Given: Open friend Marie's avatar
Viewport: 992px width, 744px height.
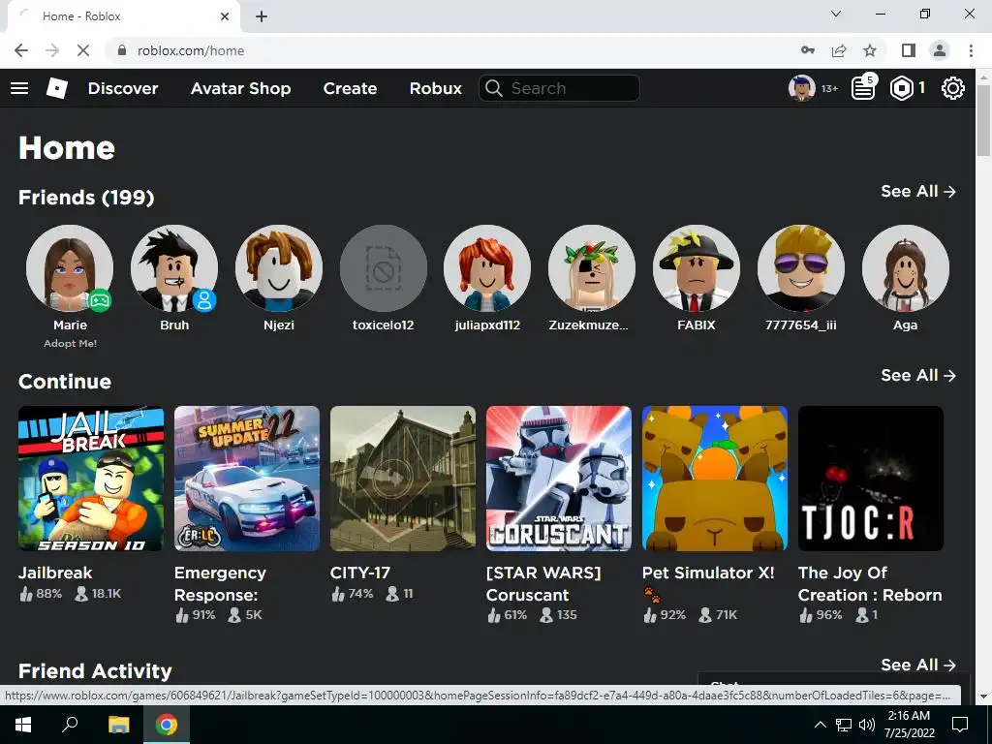Looking at the screenshot, I should 70,268.
